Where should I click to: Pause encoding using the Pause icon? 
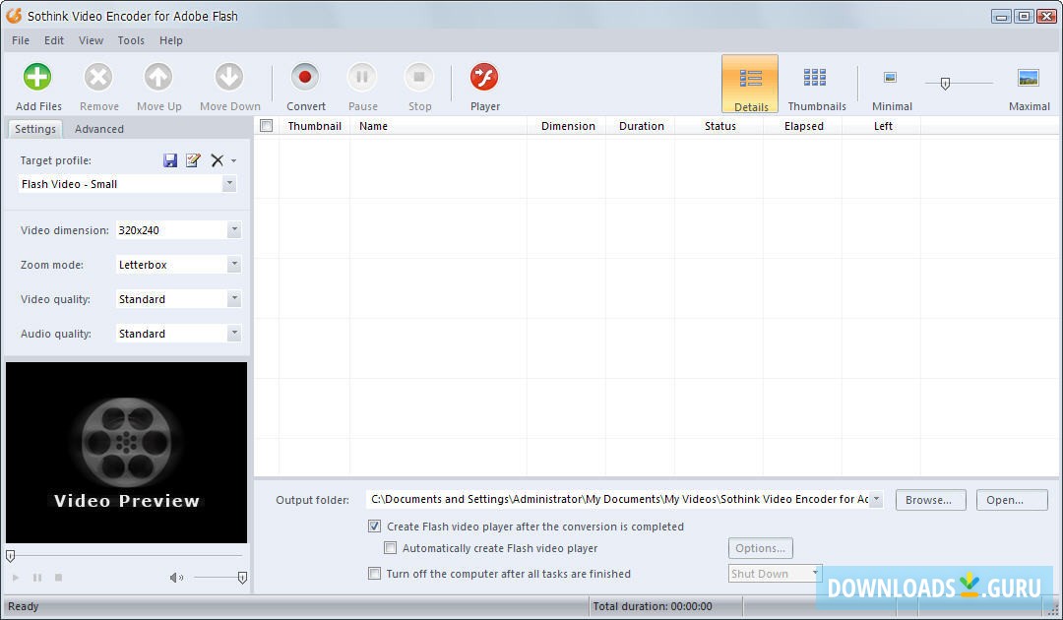click(362, 76)
